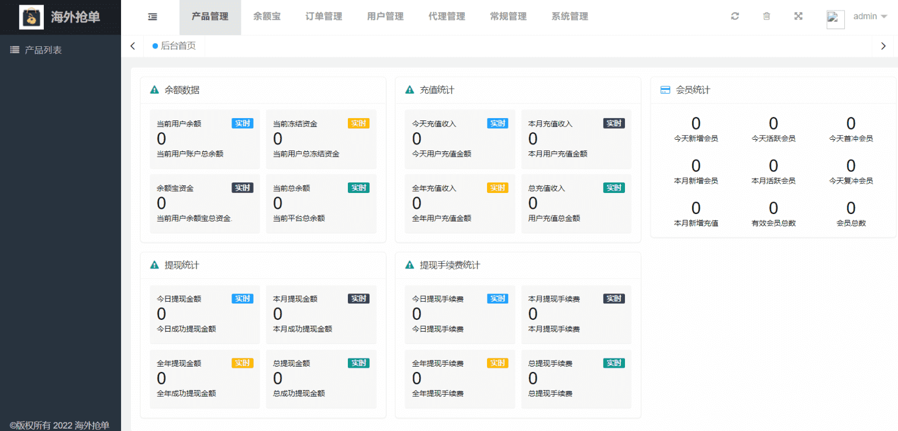Click the refresh icon in the top bar
Screen dimensions: 898x431
pos(735,16)
